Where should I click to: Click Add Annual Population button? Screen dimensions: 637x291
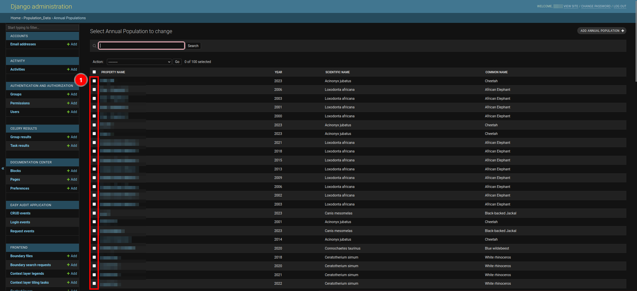[602, 31]
